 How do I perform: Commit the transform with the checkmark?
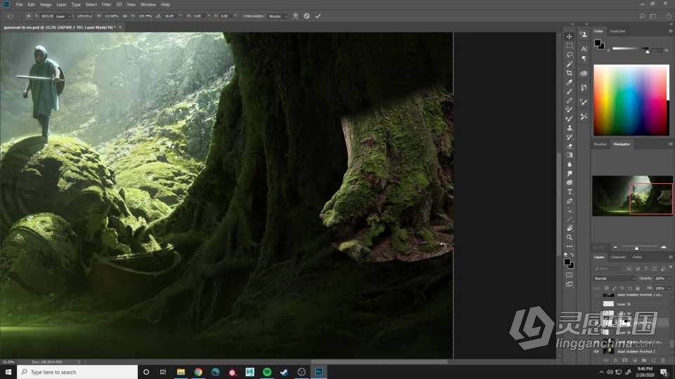click(318, 16)
